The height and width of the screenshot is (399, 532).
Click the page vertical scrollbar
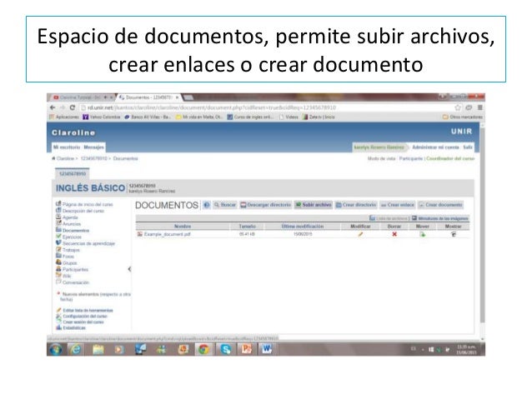coord(483,225)
